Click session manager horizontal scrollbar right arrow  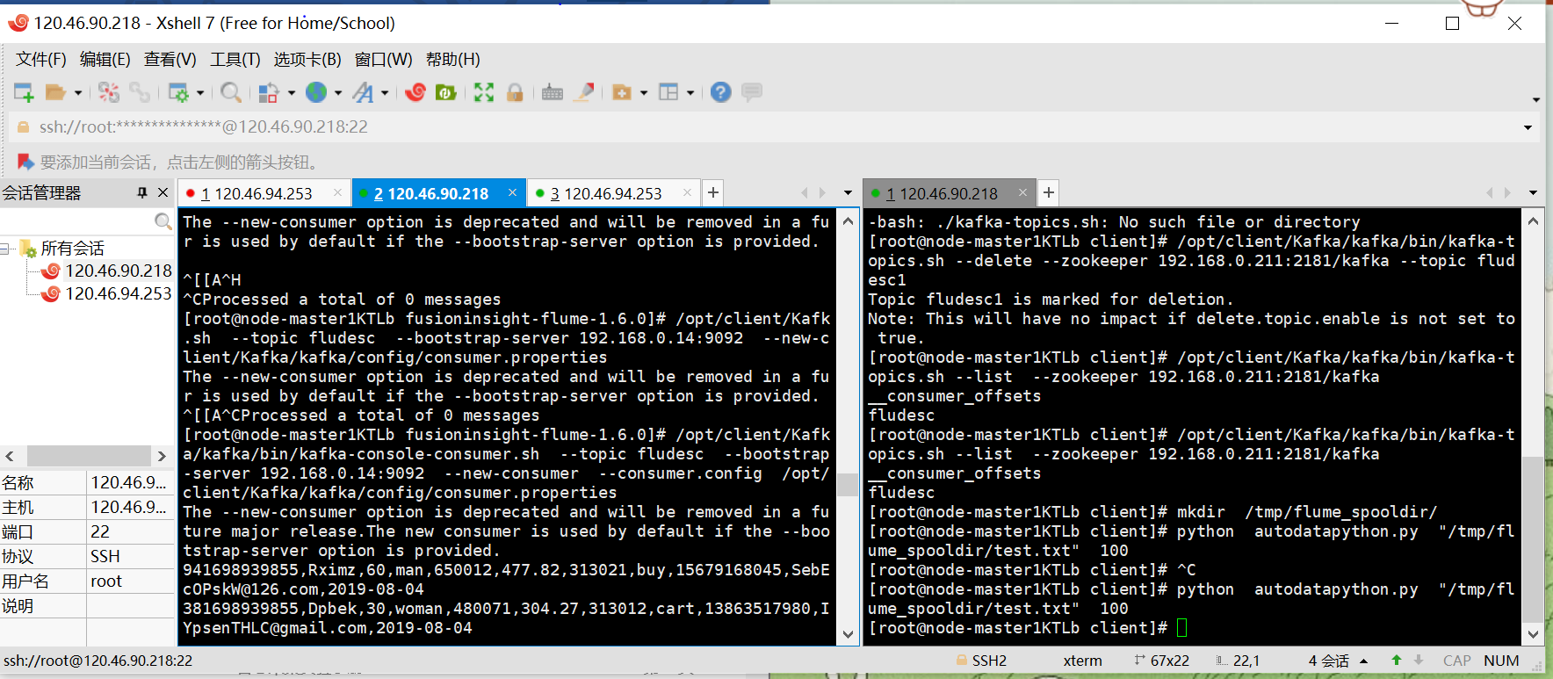click(x=162, y=456)
